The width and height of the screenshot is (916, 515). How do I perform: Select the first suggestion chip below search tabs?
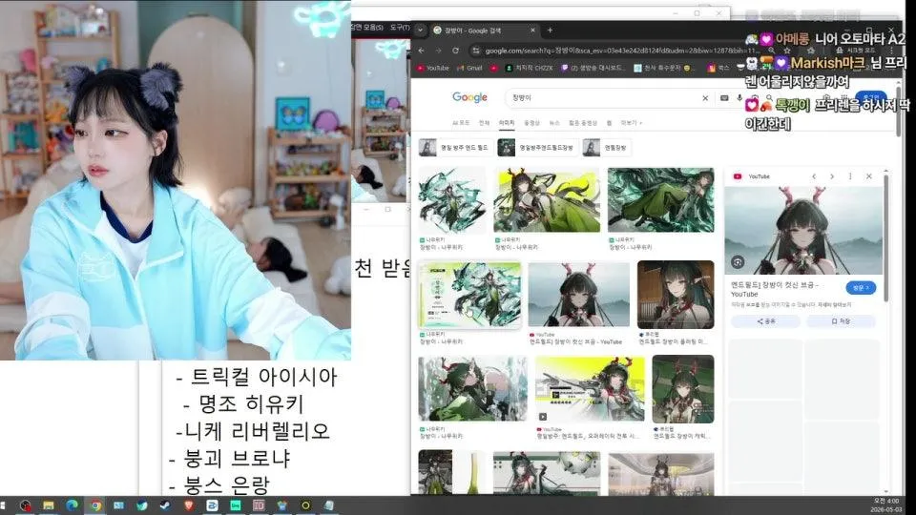pos(454,148)
